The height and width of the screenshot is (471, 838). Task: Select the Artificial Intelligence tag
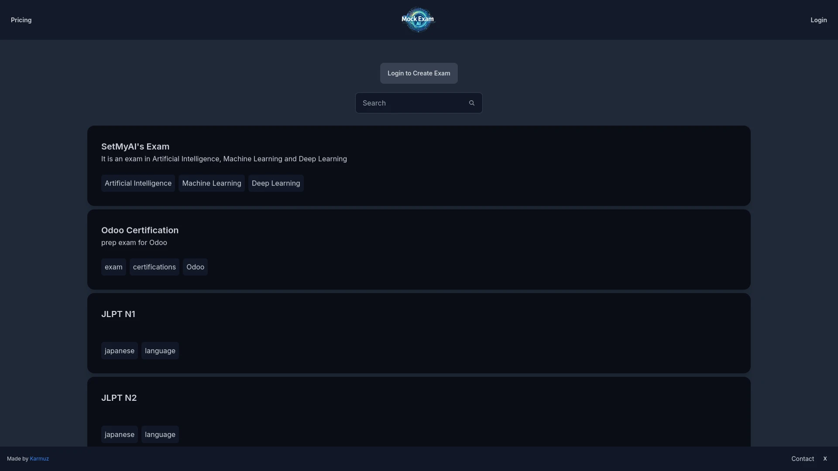(x=138, y=183)
